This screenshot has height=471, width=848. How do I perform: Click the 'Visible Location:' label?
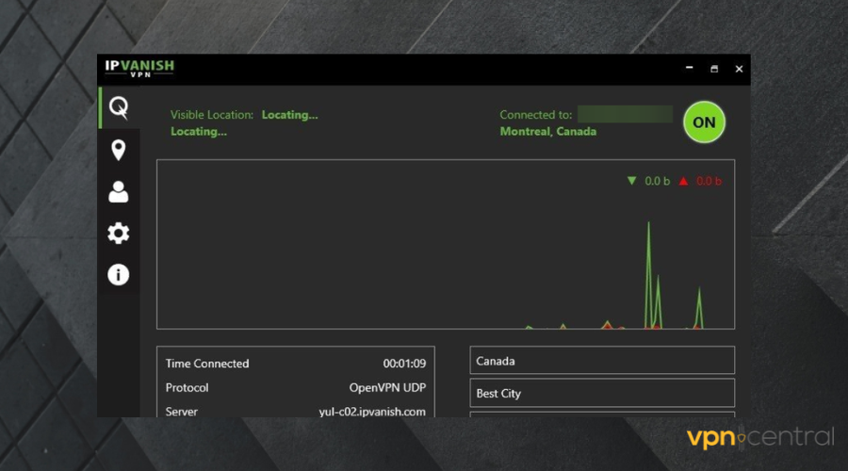(x=212, y=115)
